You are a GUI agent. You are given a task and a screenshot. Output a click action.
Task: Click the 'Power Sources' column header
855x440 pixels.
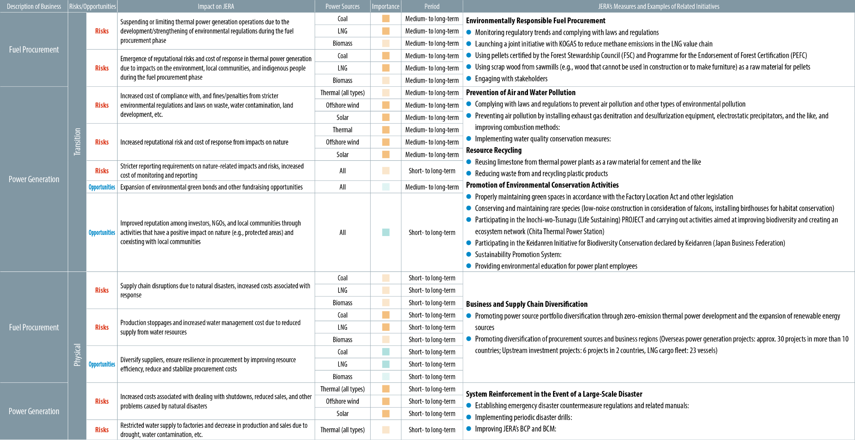(x=343, y=6)
